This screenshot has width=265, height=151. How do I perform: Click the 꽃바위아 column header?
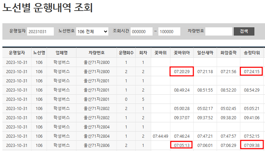pos(182,53)
